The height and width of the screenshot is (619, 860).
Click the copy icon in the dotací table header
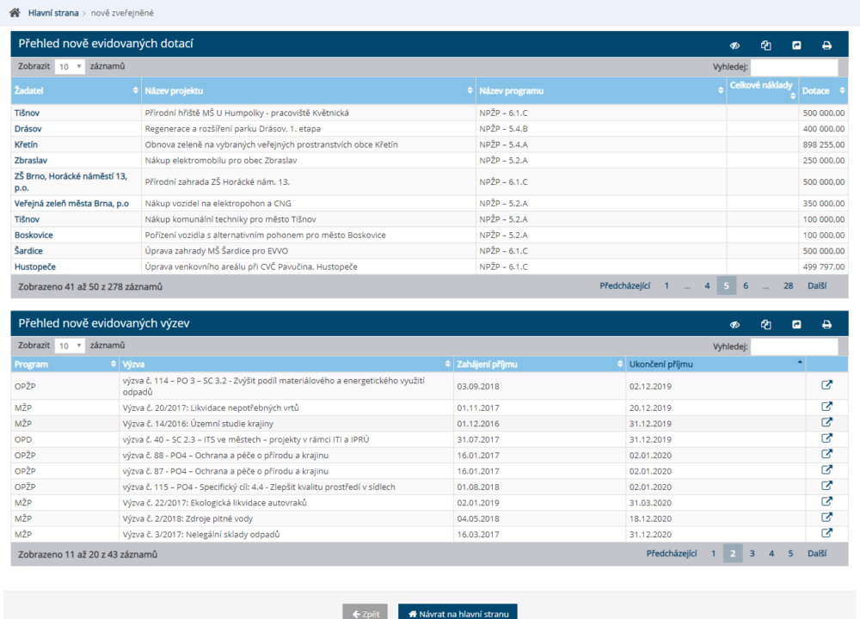pos(766,46)
